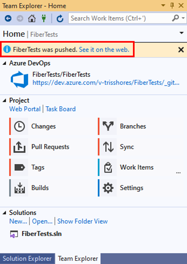This screenshot has height=264, width=187.
Task: Switch to the Solution Explorer tab
Action: pos(27,259)
